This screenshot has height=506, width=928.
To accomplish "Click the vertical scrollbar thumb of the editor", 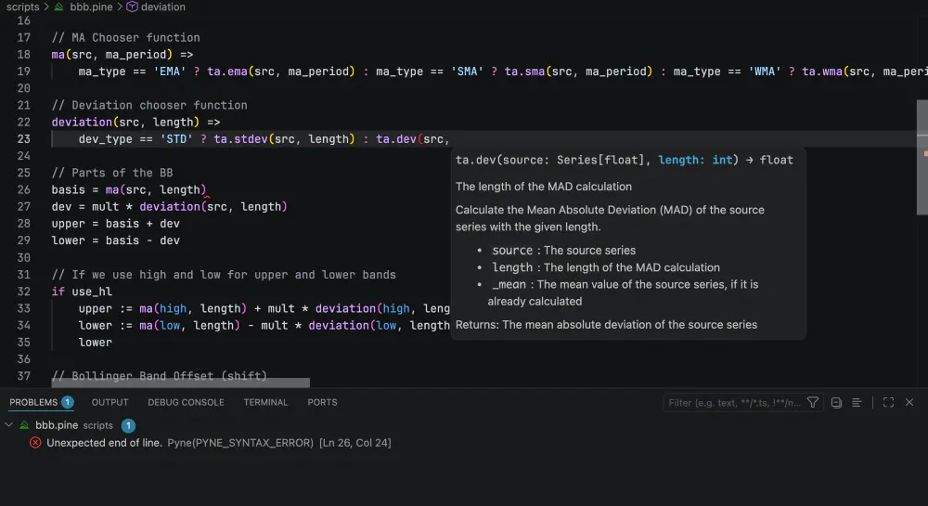I will point(922,157).
